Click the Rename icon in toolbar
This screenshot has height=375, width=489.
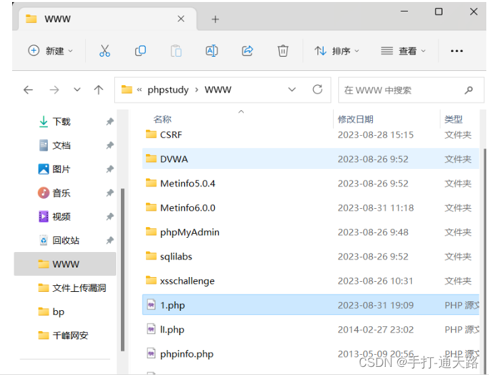click(212, 51)
